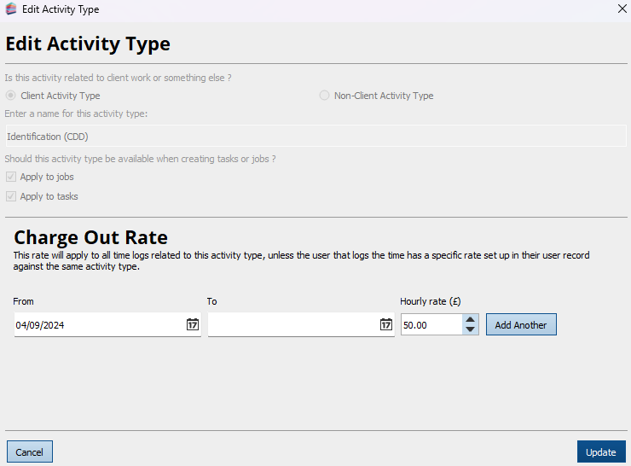Select Non-Client Activity Type radio button

tap(324, 96)
